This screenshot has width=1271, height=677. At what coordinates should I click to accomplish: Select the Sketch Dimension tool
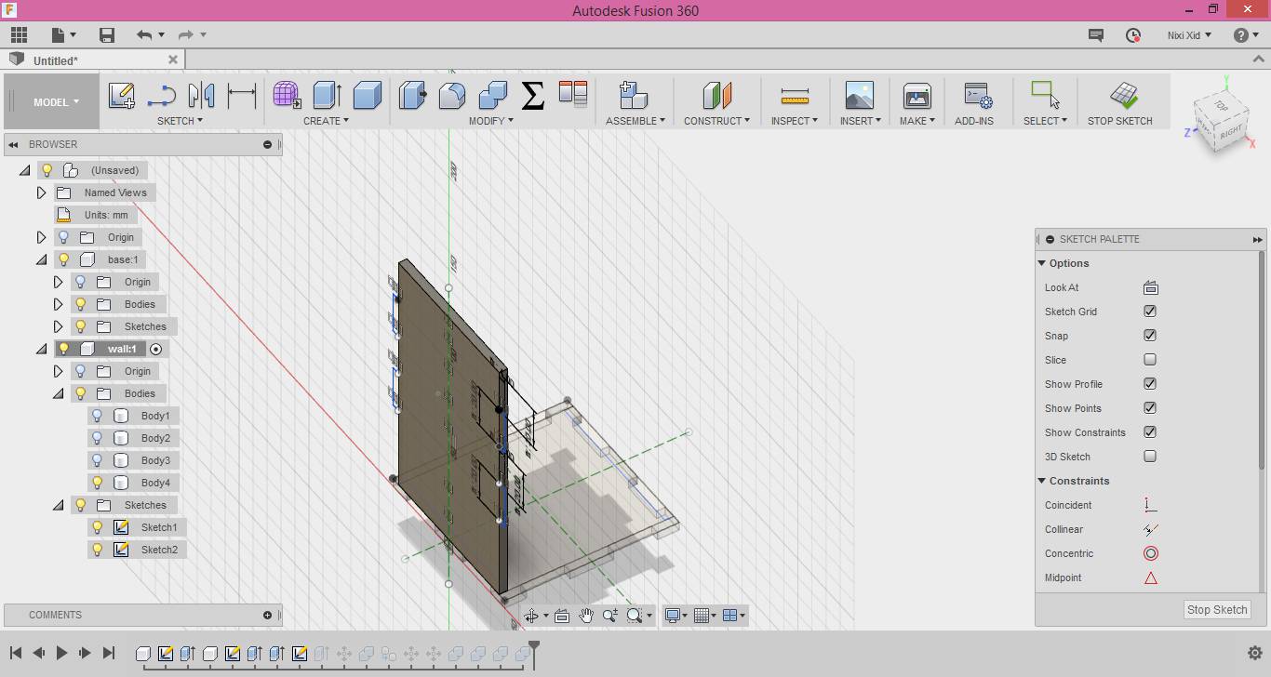tap(242, 95)
